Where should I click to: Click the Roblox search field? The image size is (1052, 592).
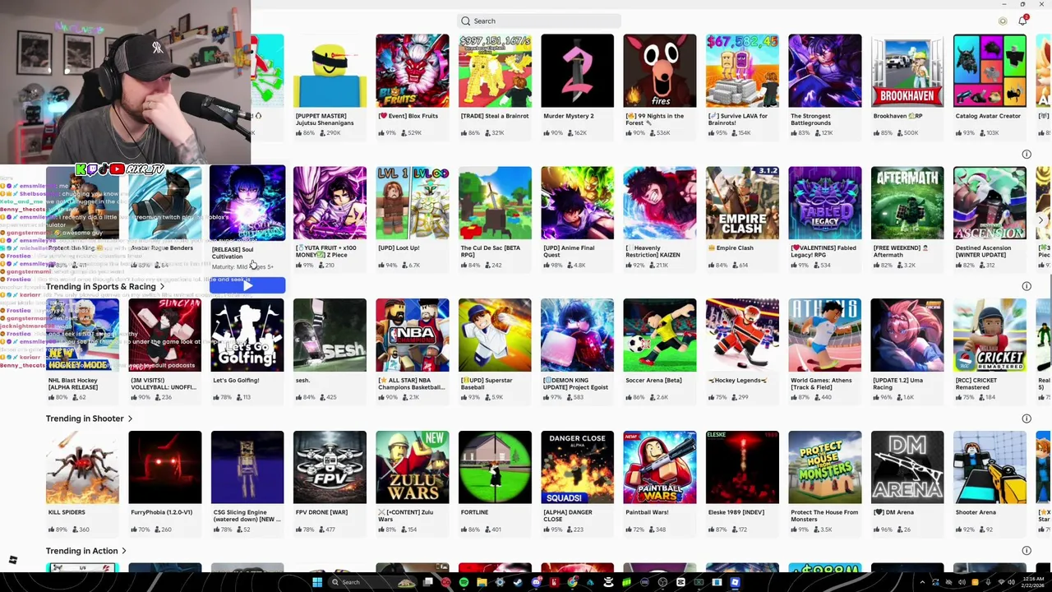(x=538, y=21)
